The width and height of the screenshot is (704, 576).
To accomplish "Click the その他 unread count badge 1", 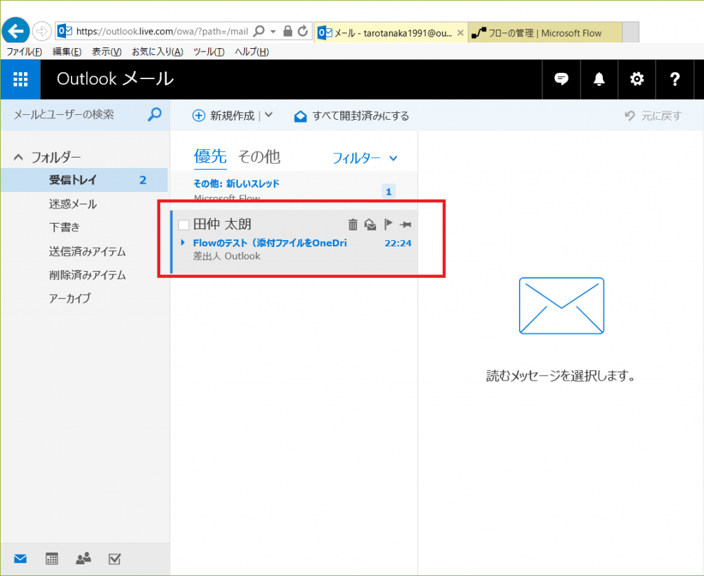I will [389, 191].
